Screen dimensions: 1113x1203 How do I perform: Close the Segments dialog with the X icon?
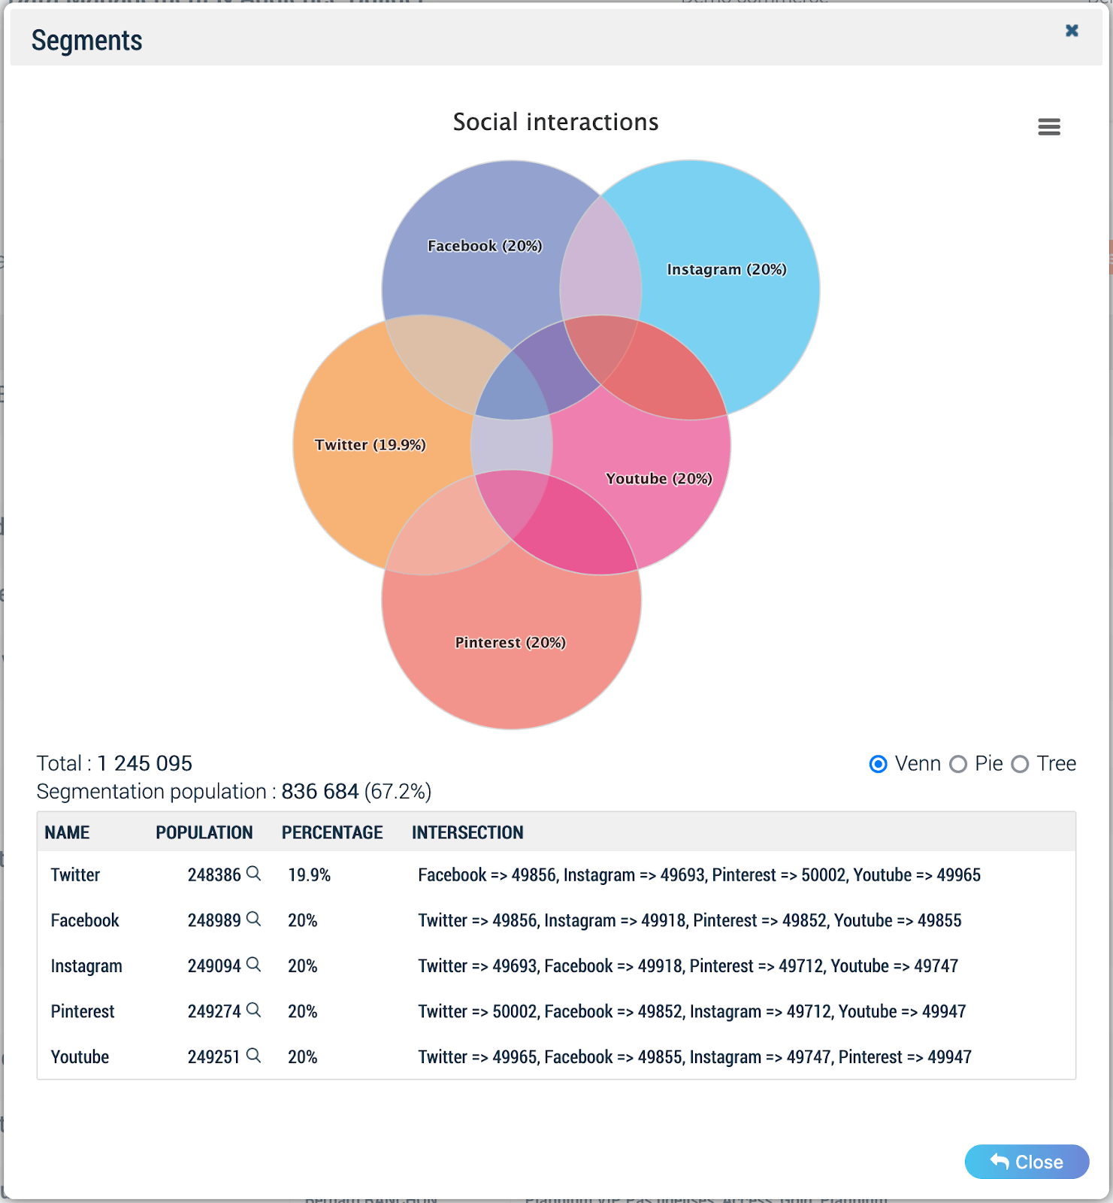coord(1072,30)
